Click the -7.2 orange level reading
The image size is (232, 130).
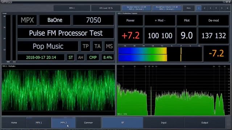pos(216,54)
